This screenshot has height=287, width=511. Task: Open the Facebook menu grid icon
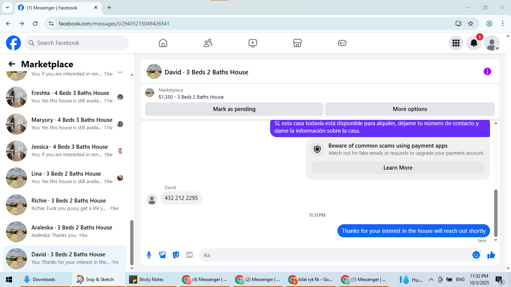456,43
